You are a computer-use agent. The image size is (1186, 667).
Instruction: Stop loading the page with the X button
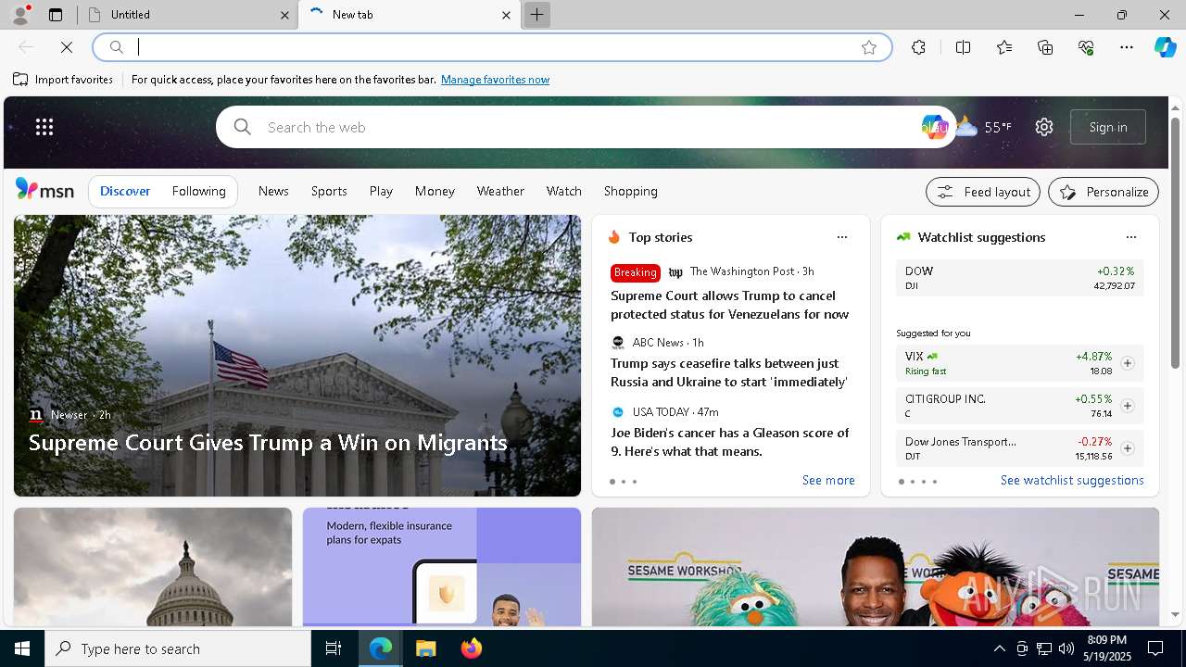(67, 47)
